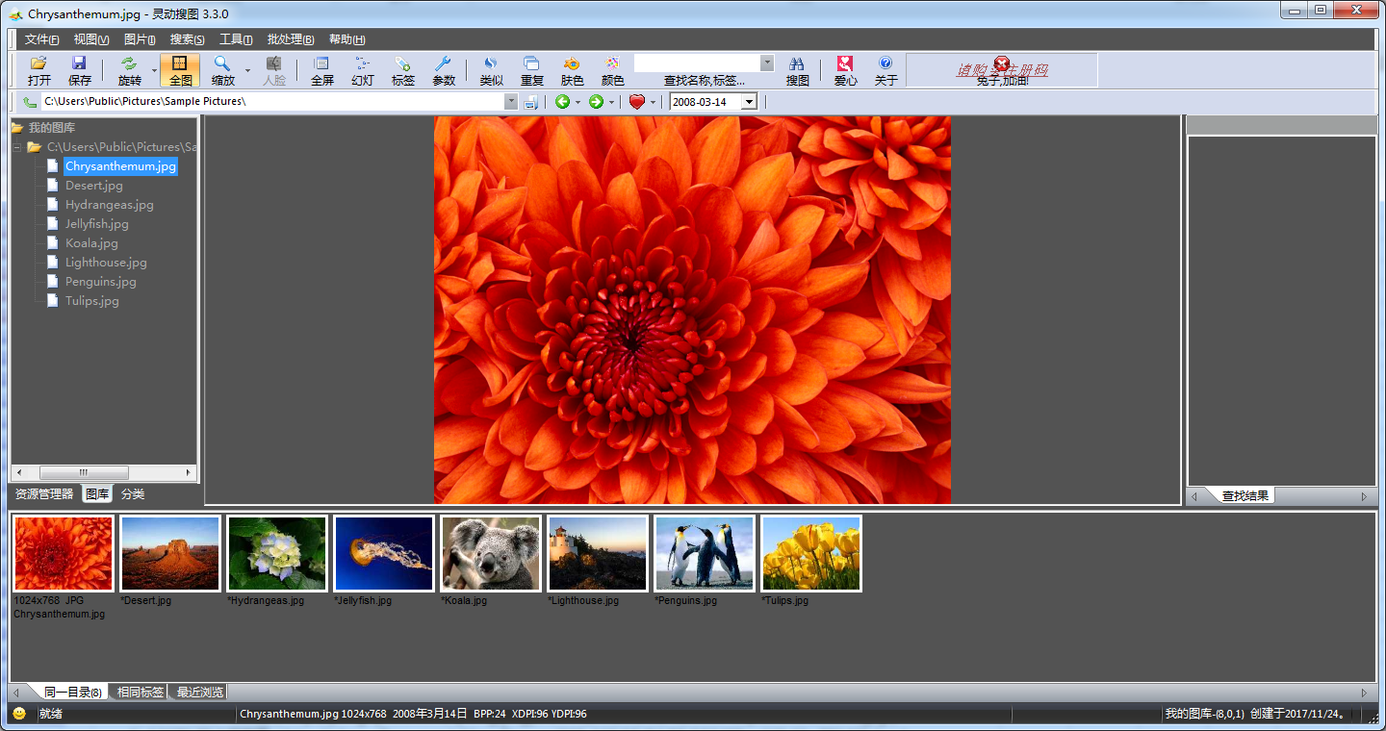This screenshot has width=1386, height=731.
Task: Select Tulips.jpg in the tree
Action: 92,301
